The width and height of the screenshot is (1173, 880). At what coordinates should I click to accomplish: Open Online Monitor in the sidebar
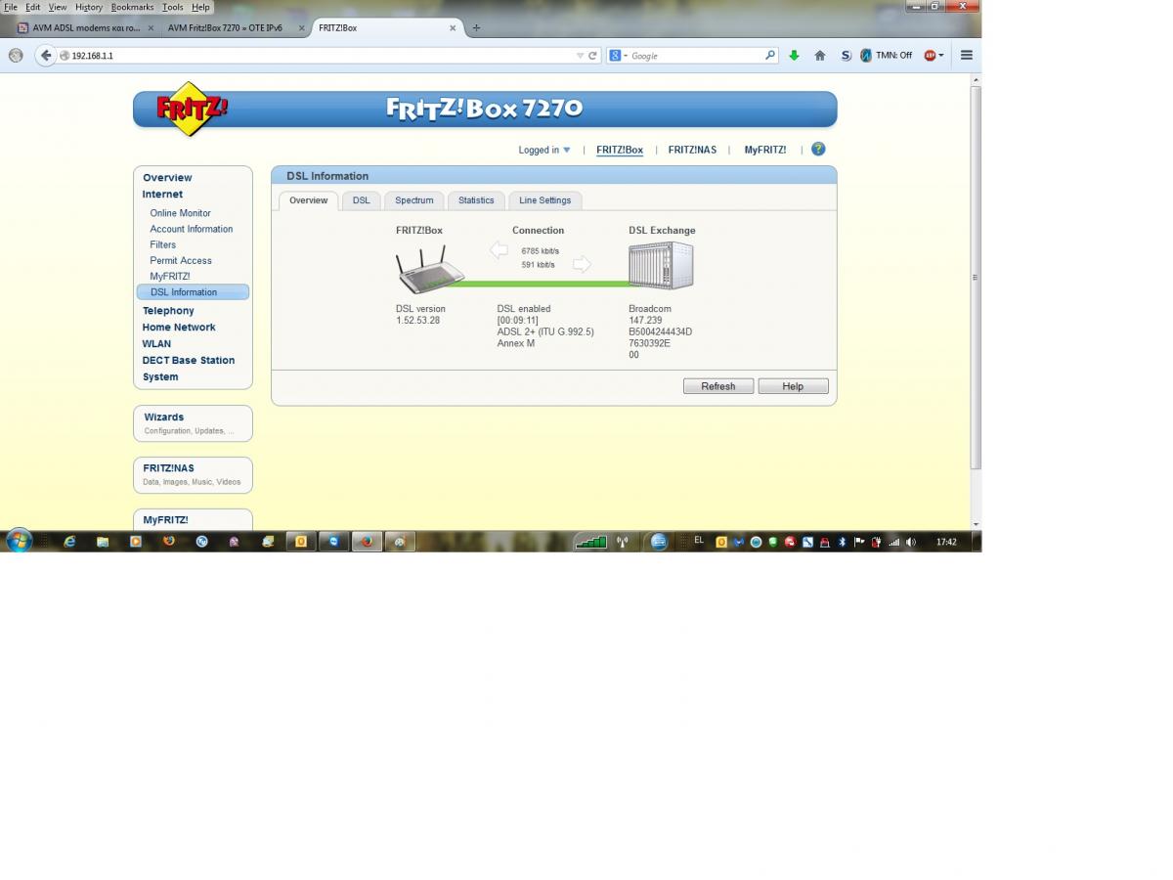pyautogui.click(x=180, y=213)
